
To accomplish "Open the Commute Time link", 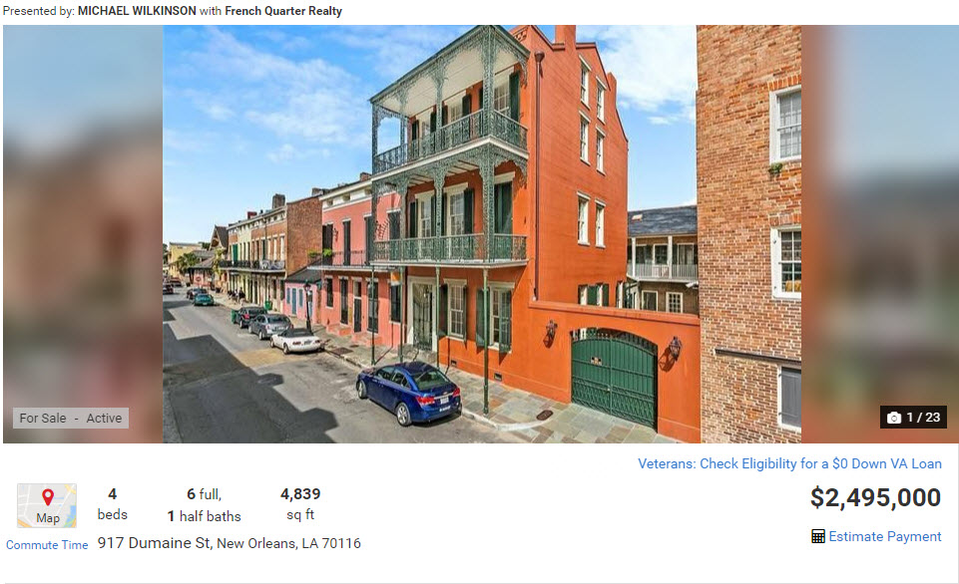I will (47, 545).
